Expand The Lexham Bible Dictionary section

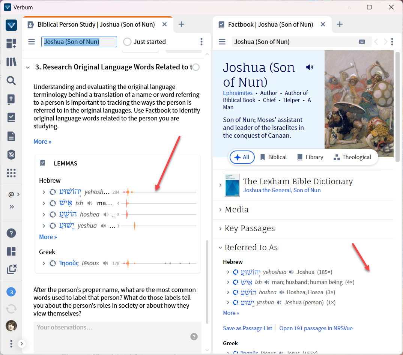click(x=220, y=185)
